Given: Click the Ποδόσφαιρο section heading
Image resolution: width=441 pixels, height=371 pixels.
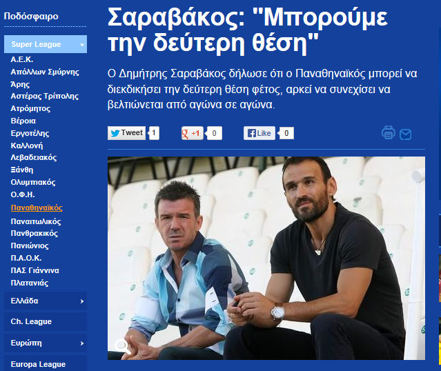Looking at the screenshot, I should coord(31,17).
